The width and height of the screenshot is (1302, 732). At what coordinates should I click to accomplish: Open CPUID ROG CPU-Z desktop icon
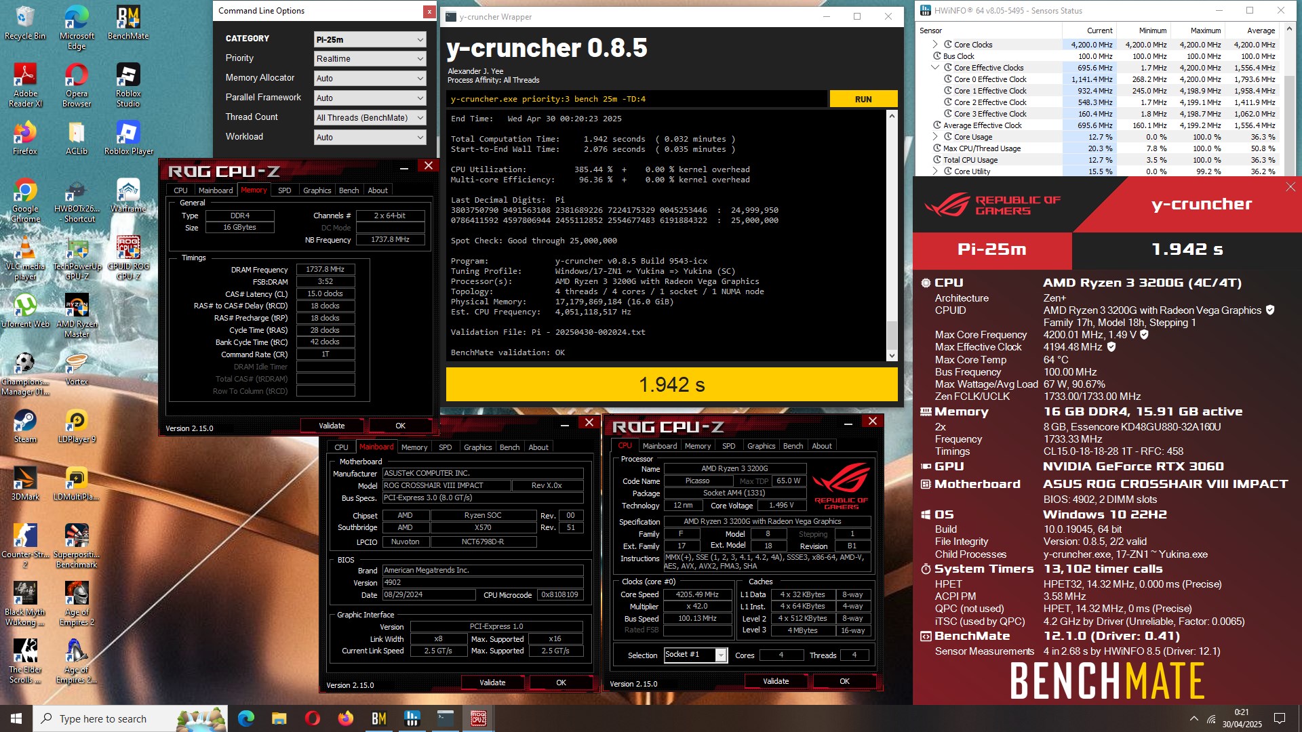pyautogui.click(x=128, y=258)
